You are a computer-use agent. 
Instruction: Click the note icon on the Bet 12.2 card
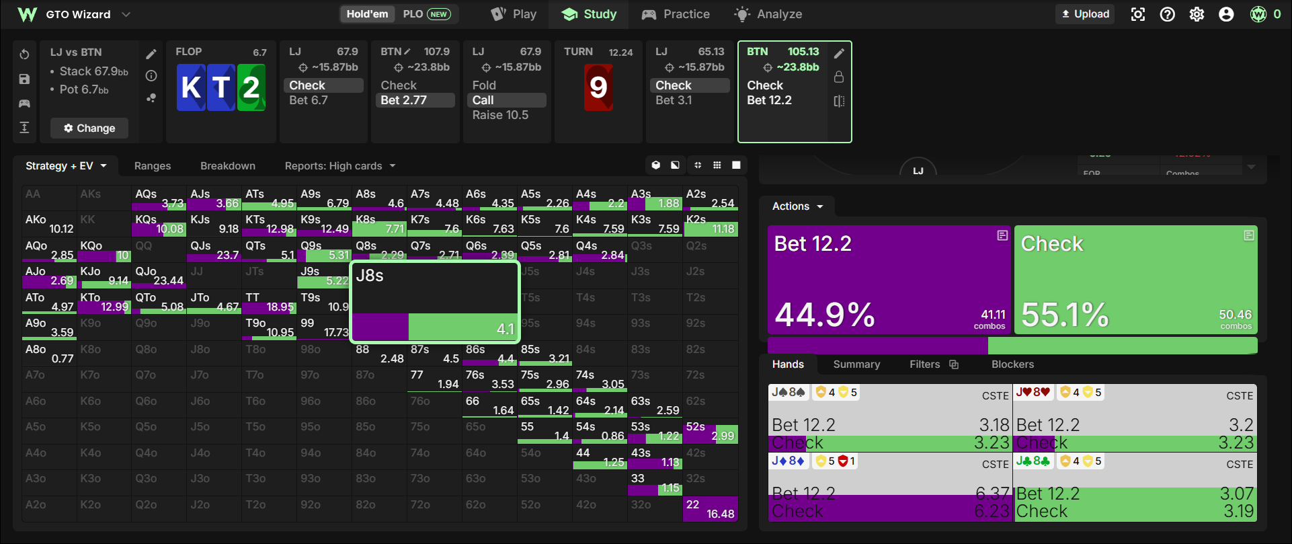1002,235
